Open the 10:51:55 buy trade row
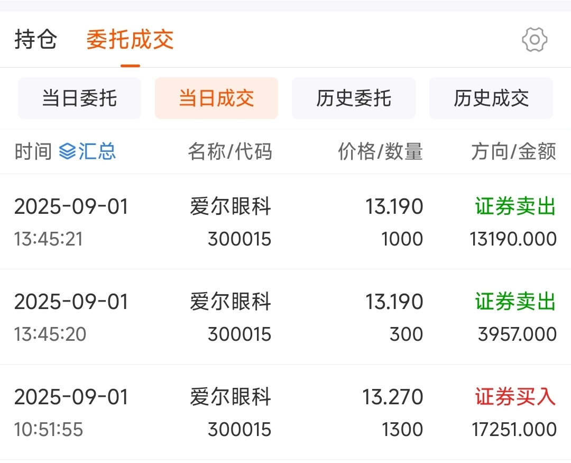Viewport: 571px width, 463px height. point(285,412)
